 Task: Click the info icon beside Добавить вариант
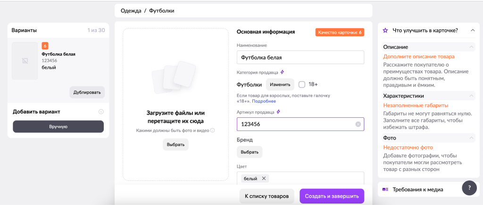coord(101,112)
